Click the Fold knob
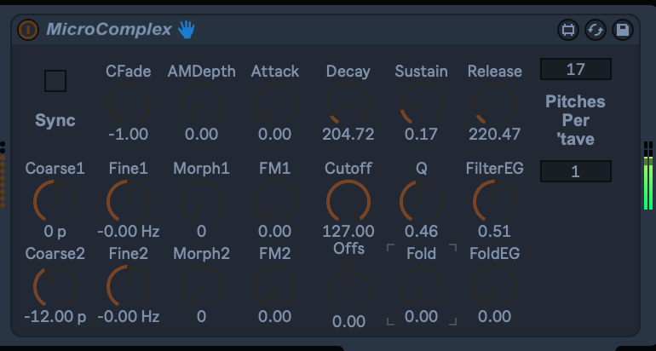The height and width of the screenshot is (351, 656). tap(422, 287)
